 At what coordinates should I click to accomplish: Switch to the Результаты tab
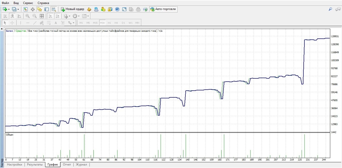[35, 165]
